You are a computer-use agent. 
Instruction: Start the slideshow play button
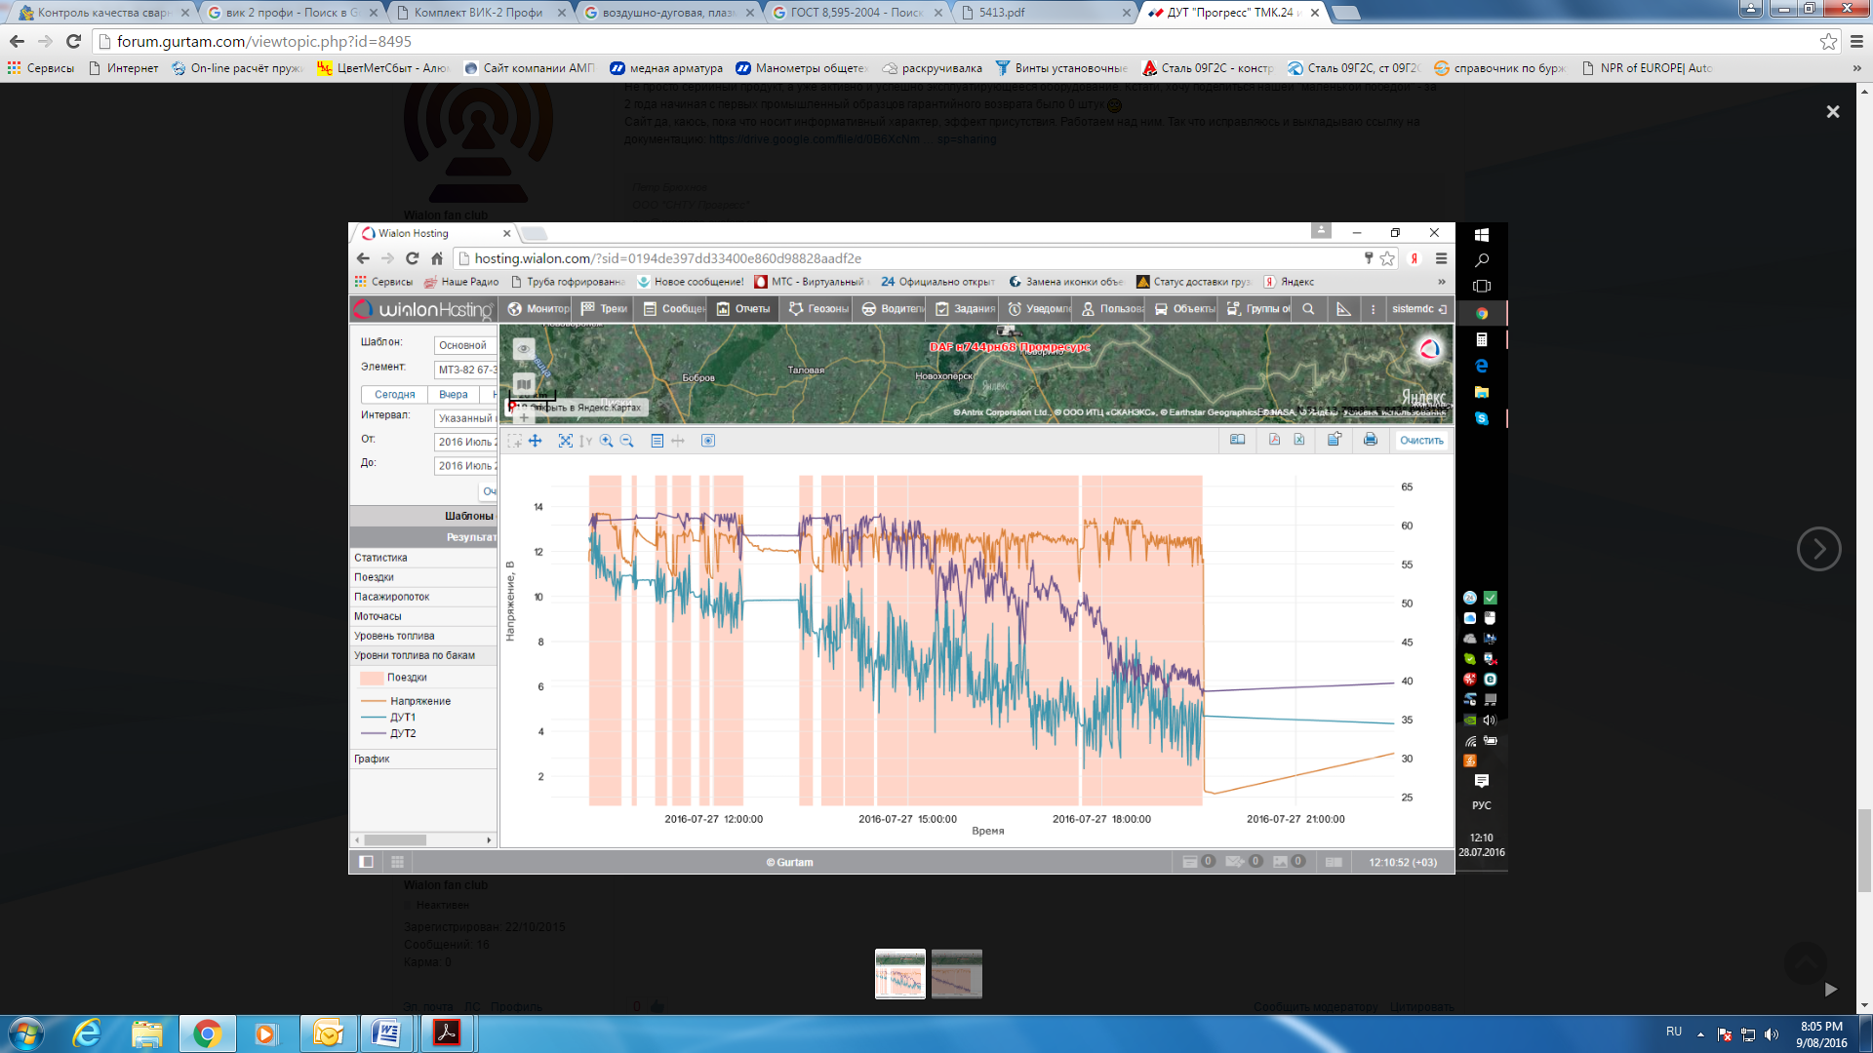click(1830, 989)
